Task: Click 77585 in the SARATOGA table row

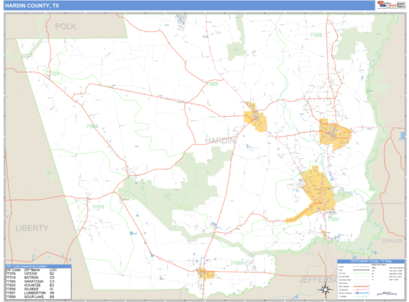Action: pyautogui.click(x=11, y=282)
